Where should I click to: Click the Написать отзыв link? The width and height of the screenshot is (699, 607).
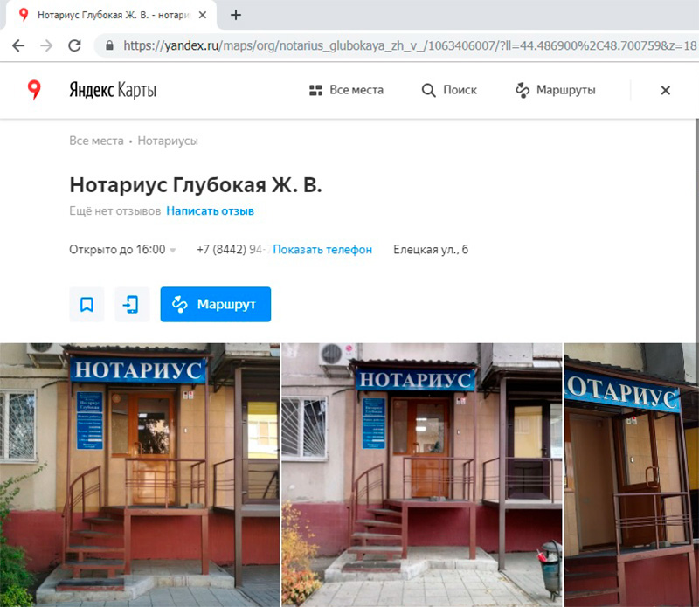coord(210,211)
